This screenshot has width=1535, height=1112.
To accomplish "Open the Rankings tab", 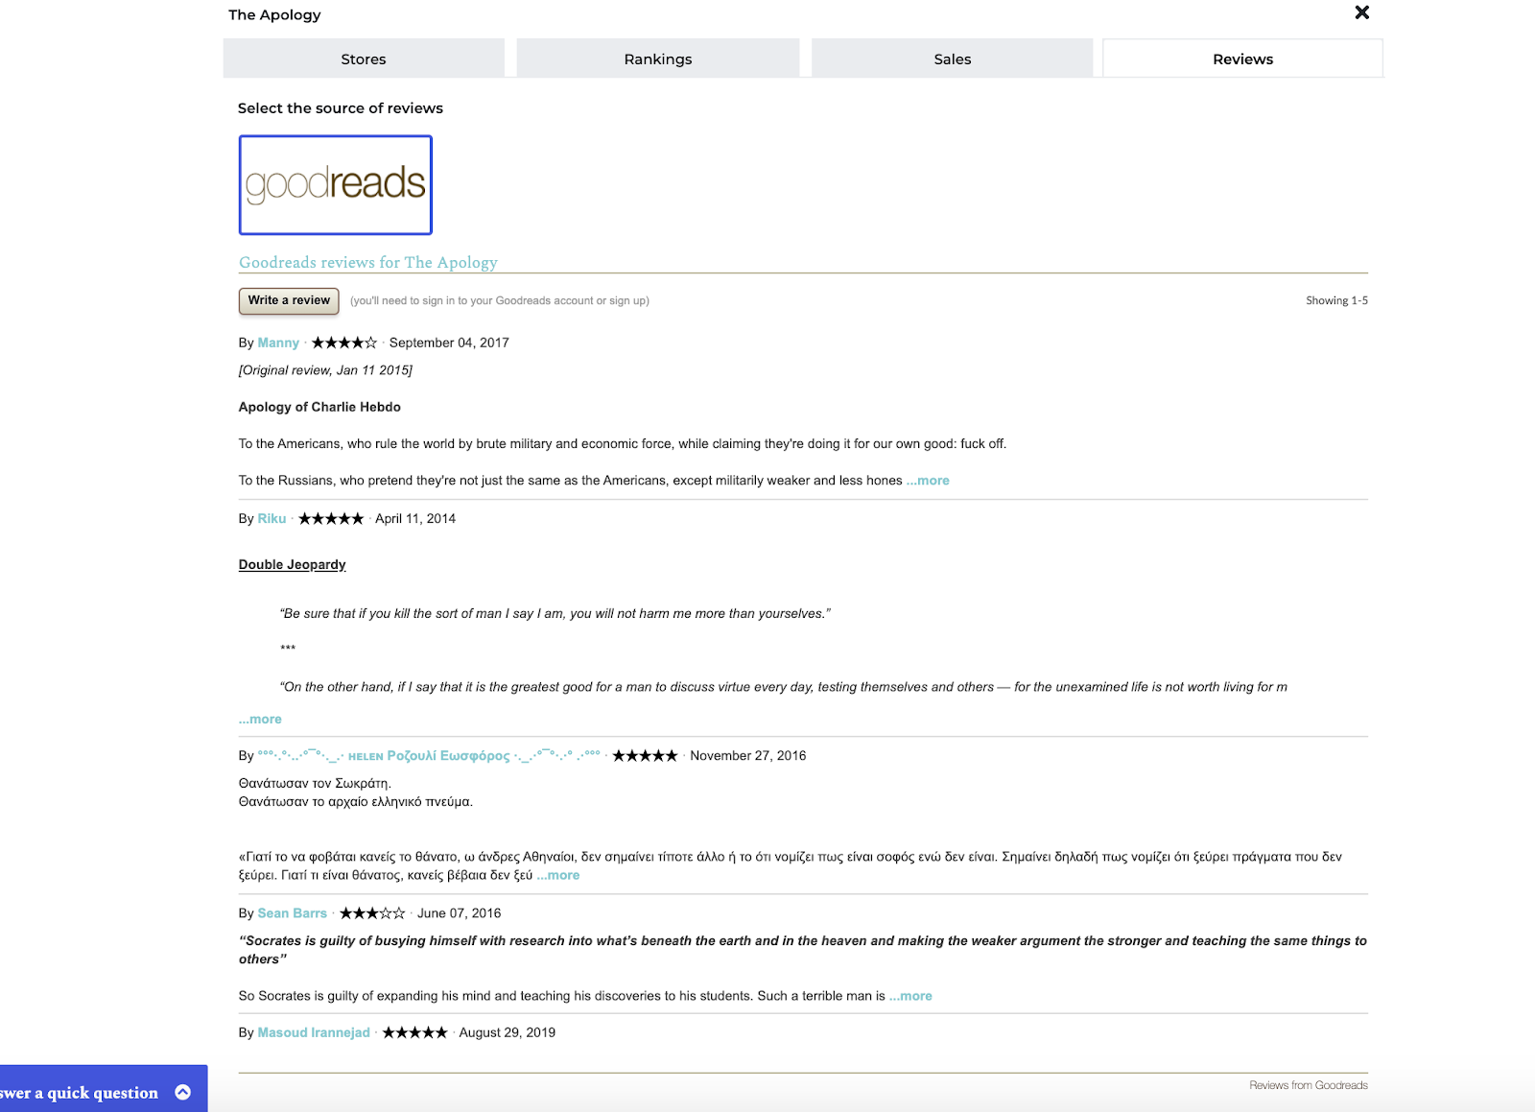I will coord(658,59).
